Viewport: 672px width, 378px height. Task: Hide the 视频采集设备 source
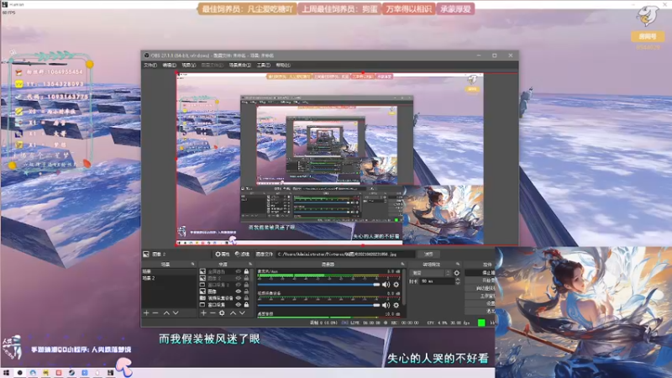pos(239,298)
